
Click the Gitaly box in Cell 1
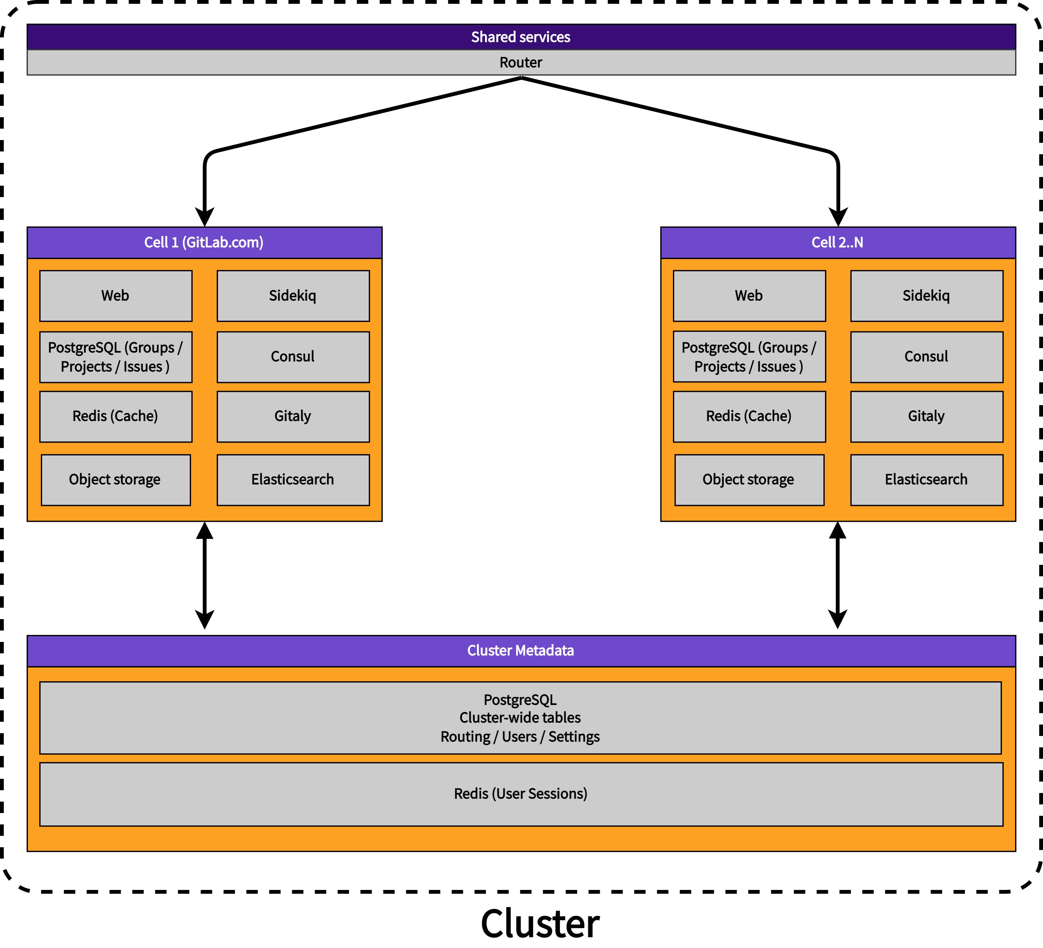tap(293, 417)
